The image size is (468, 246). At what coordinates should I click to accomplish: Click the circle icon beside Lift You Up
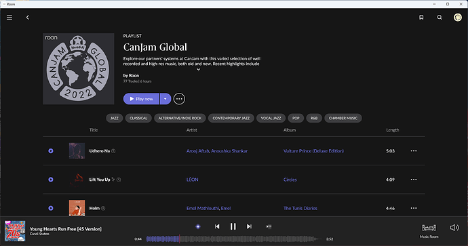[x=119, y=180]
